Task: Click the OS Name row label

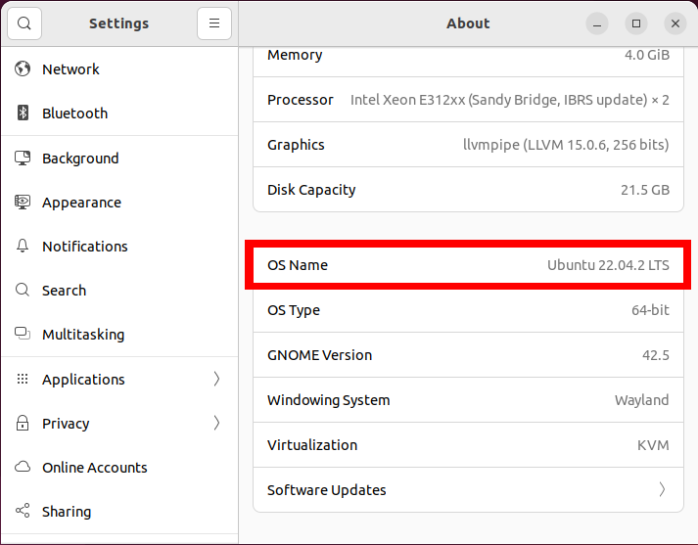Action: [x=298, y=265]
